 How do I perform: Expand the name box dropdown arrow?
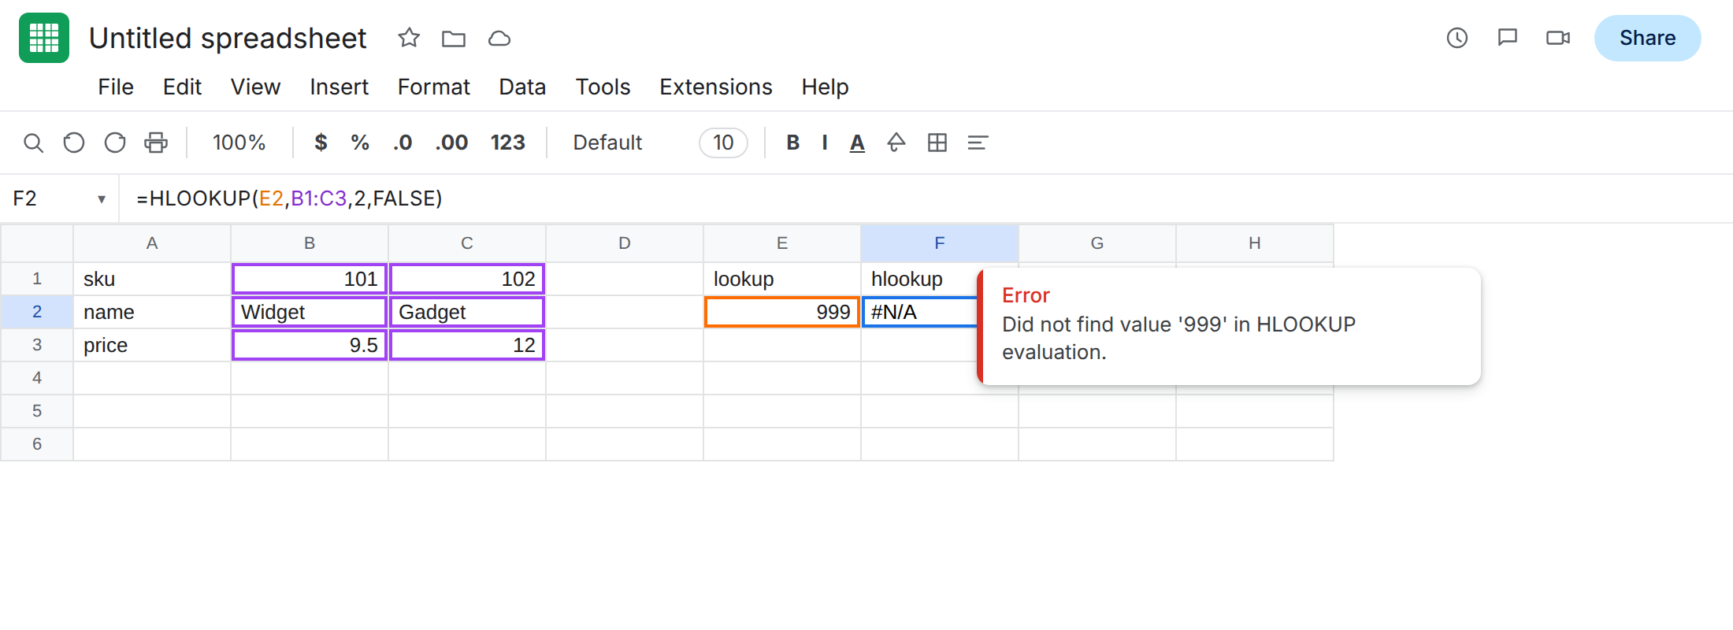coord(102,199)
